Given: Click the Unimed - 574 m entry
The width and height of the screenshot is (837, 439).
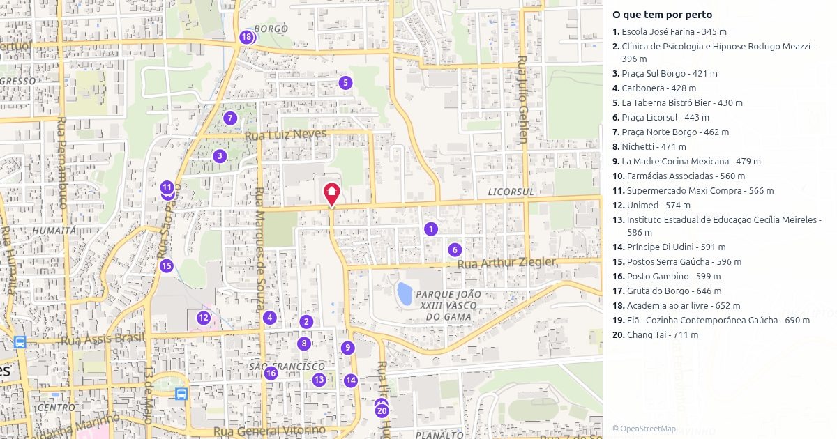Looking at the screenshot, I should coord(651,206).
